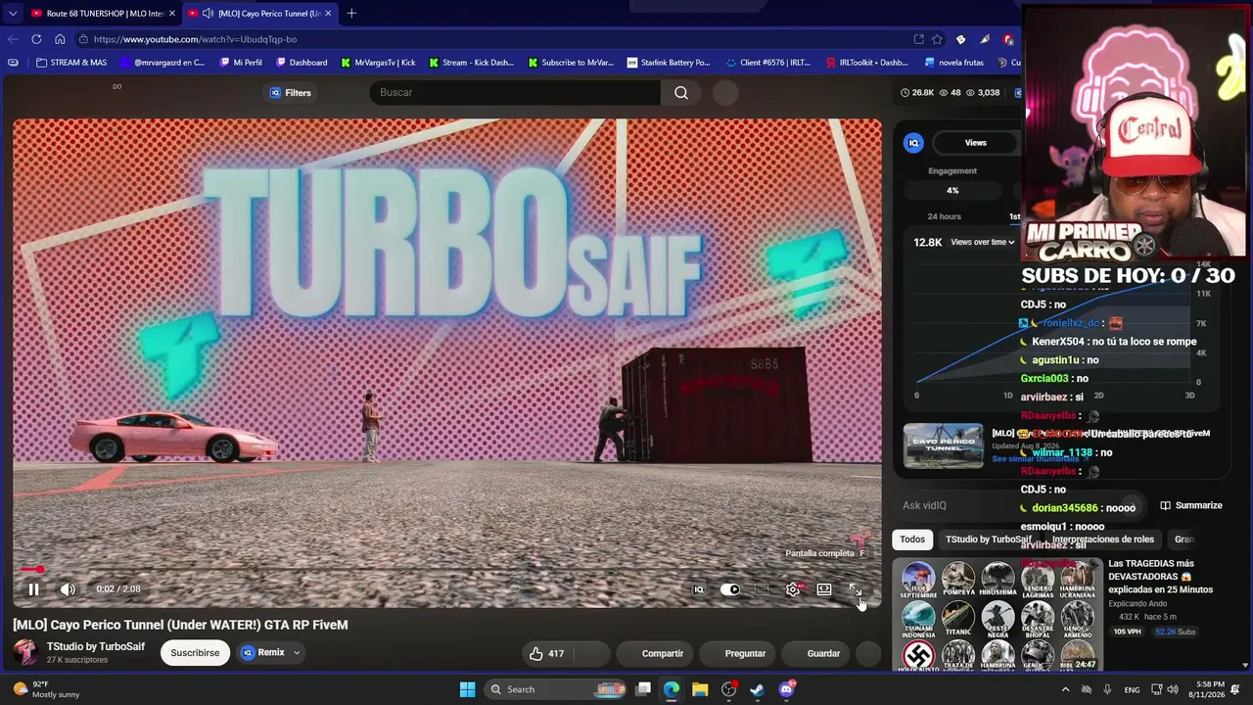Pause the video playback
This screenshot has width=1253, height=705.
(x=33, y=589)
